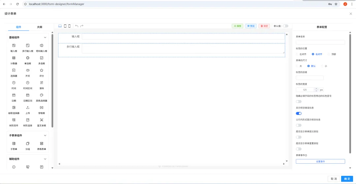Disable the 显示校验错误信息 switch
The width and height of the screenshot is (356, 184).
(299, 113)
